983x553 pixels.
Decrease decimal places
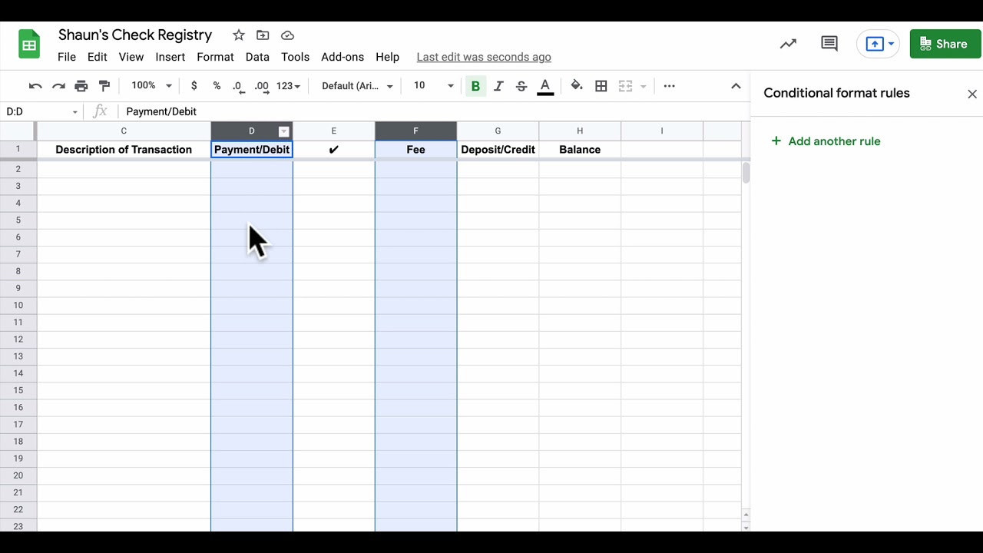click(x=238, y=86)
